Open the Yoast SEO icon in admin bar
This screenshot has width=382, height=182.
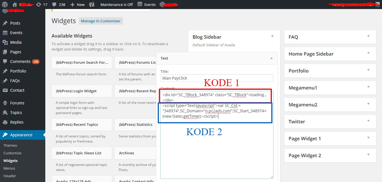(x=91, y=5)
